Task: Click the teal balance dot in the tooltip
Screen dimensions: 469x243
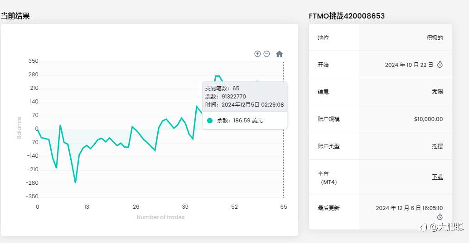Action: (x=210, y=121)
